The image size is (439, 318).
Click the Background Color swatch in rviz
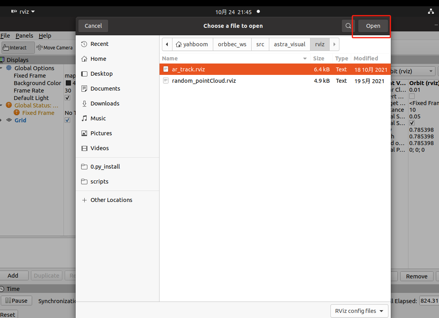tap(68, 83)
